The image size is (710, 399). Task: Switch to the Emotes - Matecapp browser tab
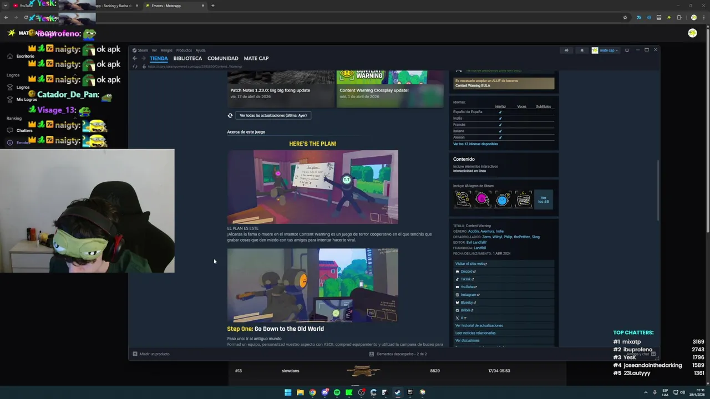tap(174, 6)
